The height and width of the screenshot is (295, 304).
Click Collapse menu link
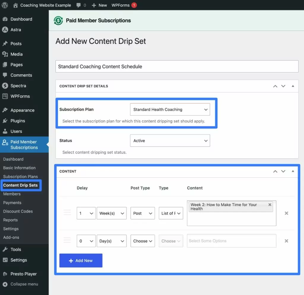24,284
